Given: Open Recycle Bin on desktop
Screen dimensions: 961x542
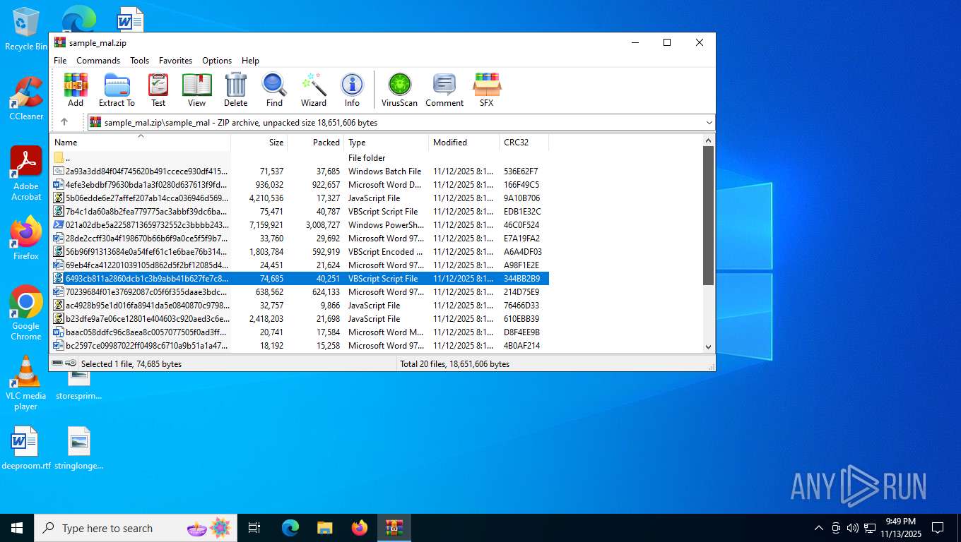Looking at the screenshot, I should [x=25, y=30].
